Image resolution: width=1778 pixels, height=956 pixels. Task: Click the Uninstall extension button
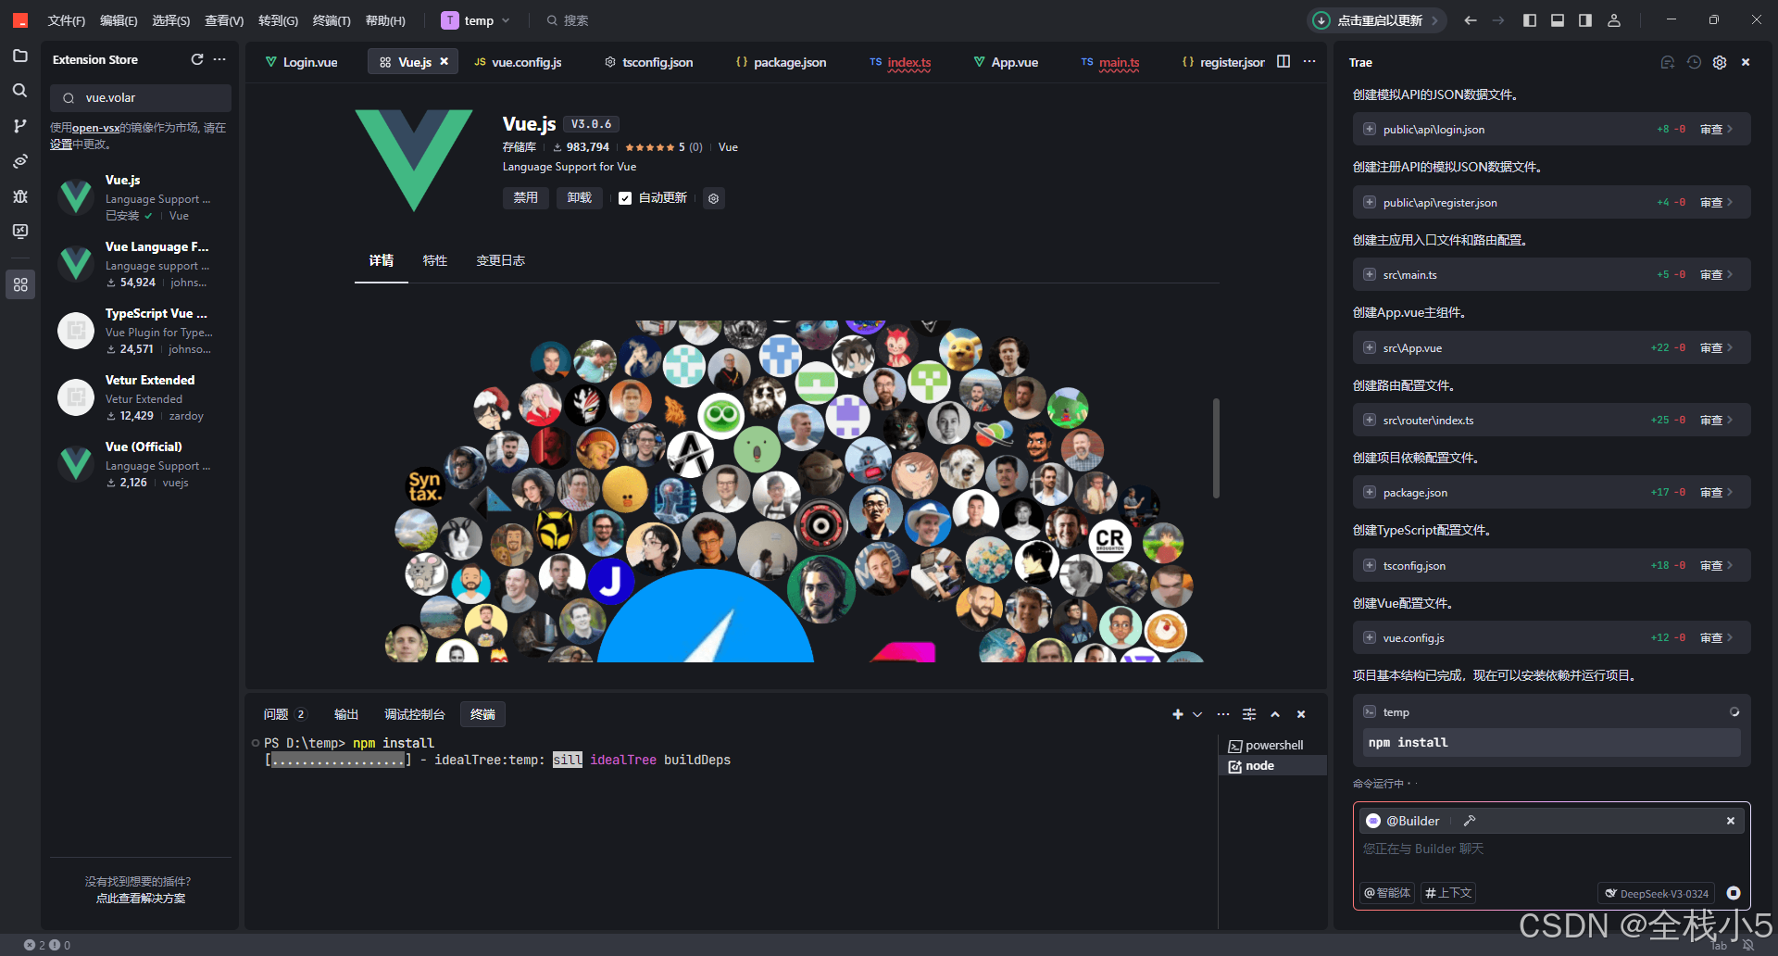[x=580, y=198]
